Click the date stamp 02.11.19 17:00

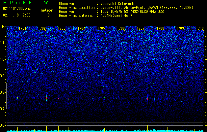pyautogui.click(x=17, y=15)
